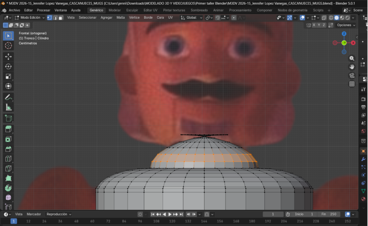Select the Move tool in the left toolbar
This screenshot has height=226, width=368.
coord(8,56)
